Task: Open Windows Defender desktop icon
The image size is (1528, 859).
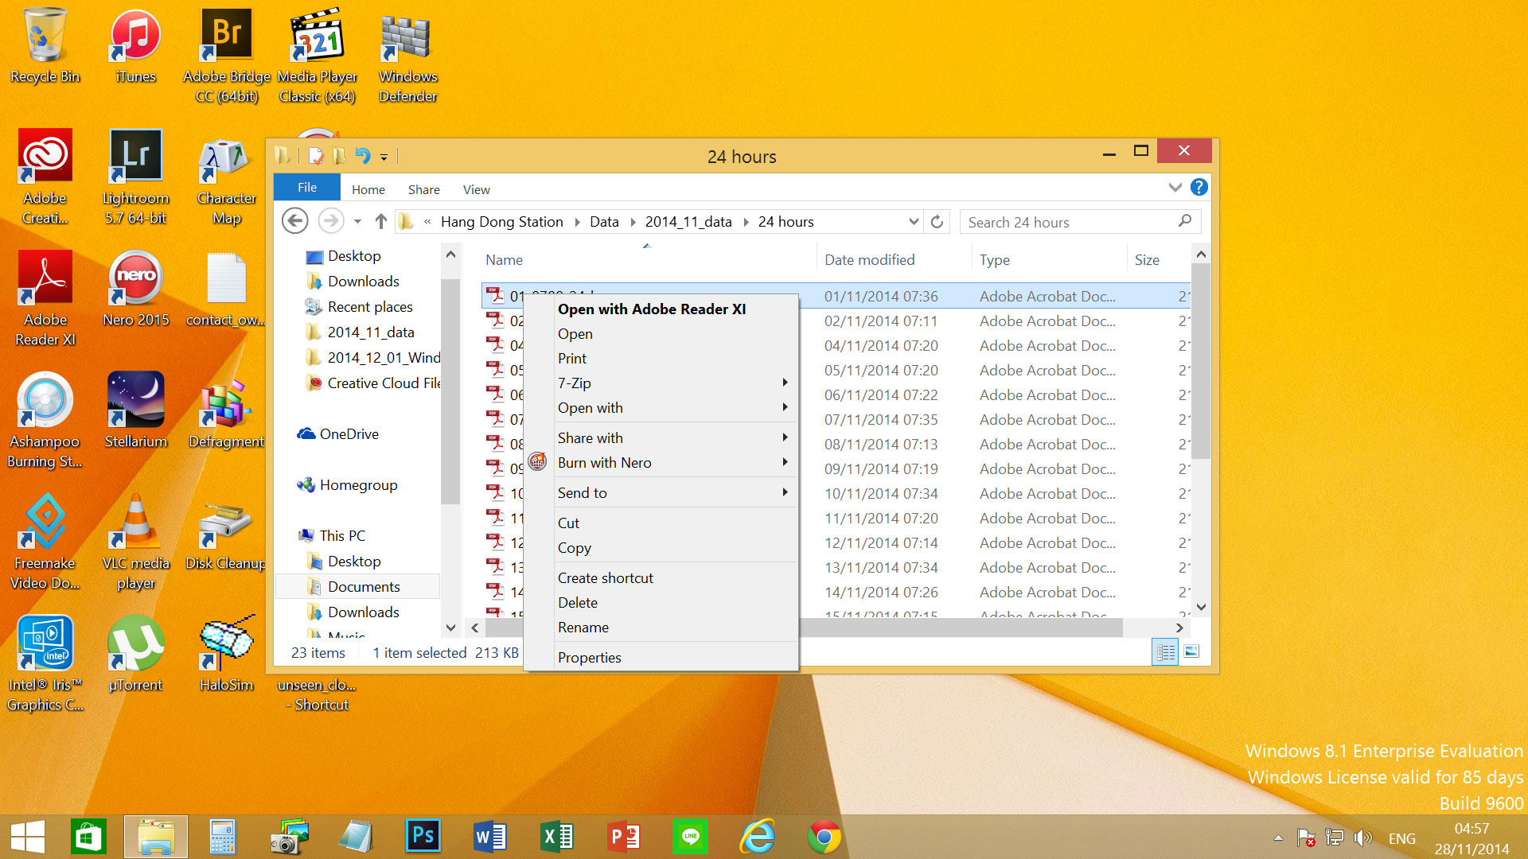Action: (407, 56)
